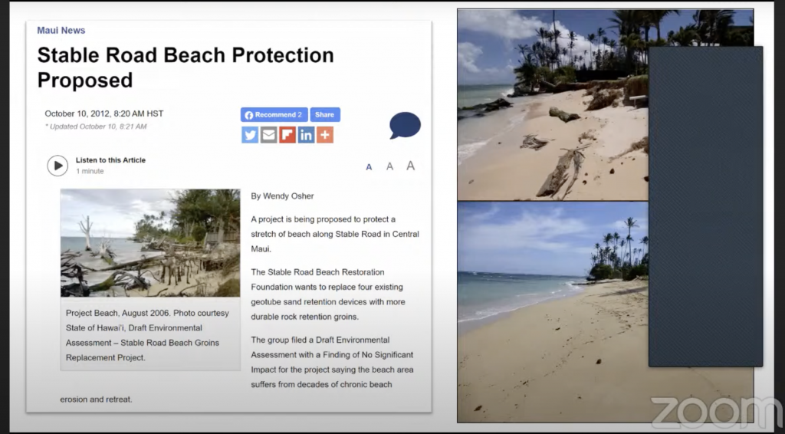Viewport: 785px width, 434px height.
Task: Click the lower sandy beach photo
Action: click(553, 312)
